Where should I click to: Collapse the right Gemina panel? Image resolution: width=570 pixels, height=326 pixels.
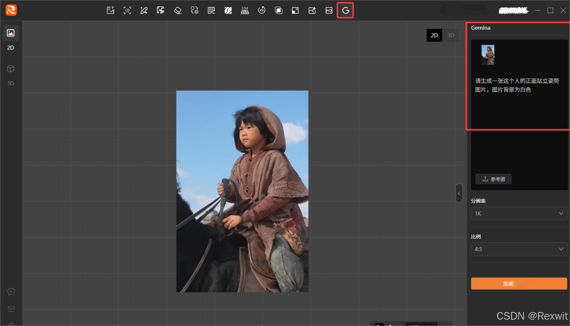pos(459,193)
